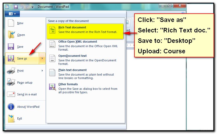Close the WordPad window
The height and width of the screenshot is (134, 217).
[180, 6]
